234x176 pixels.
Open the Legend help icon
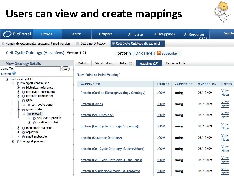[14, 73]
